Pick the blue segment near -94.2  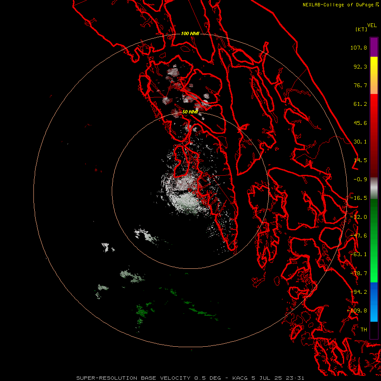(374, 292)
